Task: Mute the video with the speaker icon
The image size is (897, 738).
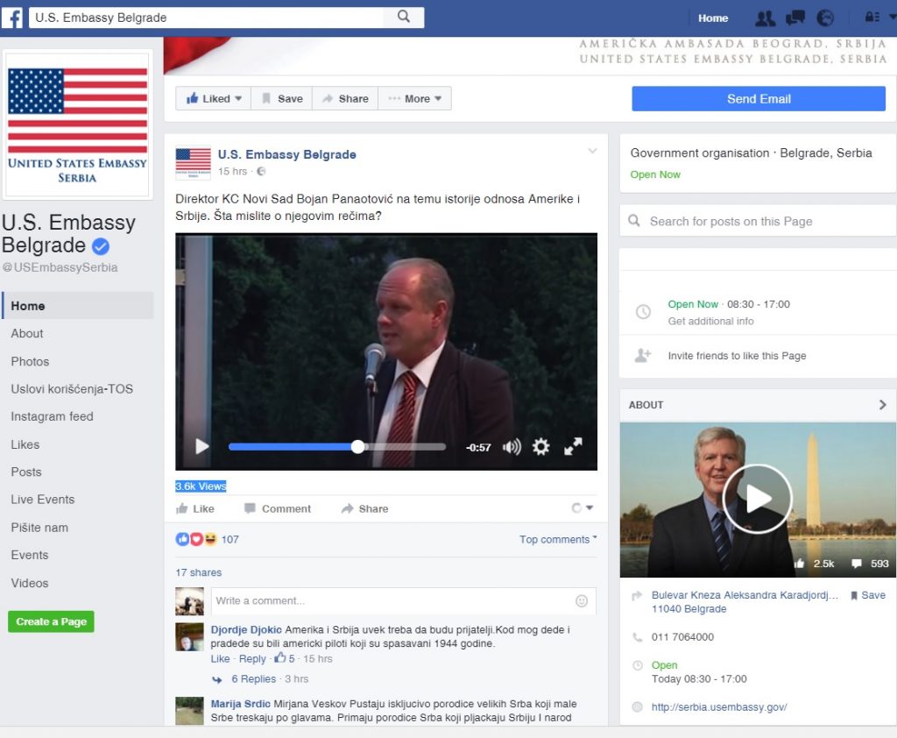Action: (x=511, y=447)
